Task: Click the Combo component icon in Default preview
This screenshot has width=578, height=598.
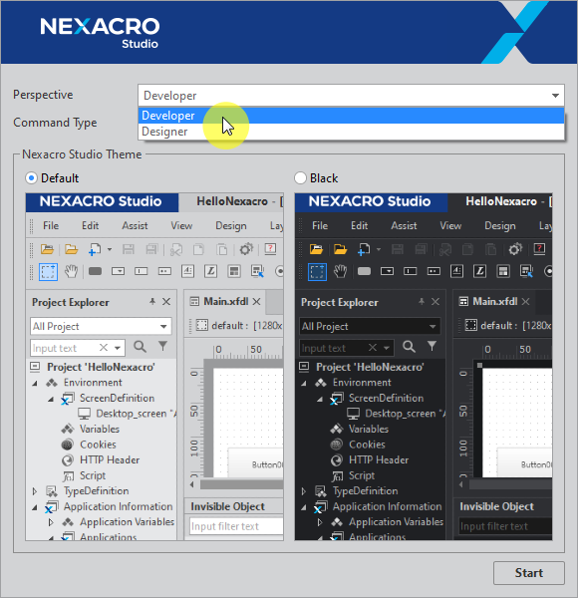Action: pos(119,271)
